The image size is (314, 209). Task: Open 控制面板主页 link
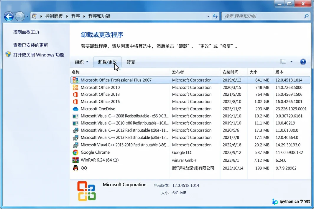click(26, 32)
